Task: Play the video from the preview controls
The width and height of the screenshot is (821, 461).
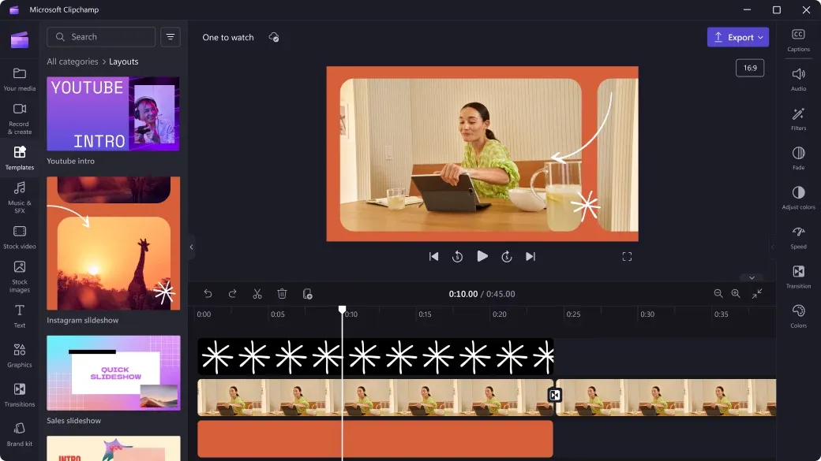Action: click(x=482, y=255)
